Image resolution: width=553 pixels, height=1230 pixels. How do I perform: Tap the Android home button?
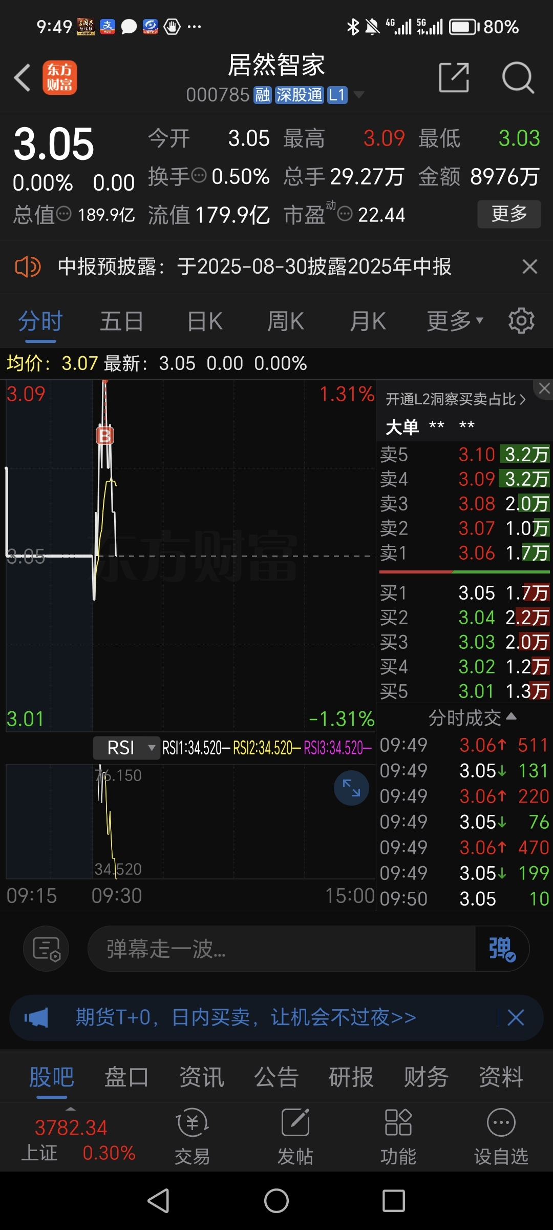tap(276, 1201)
